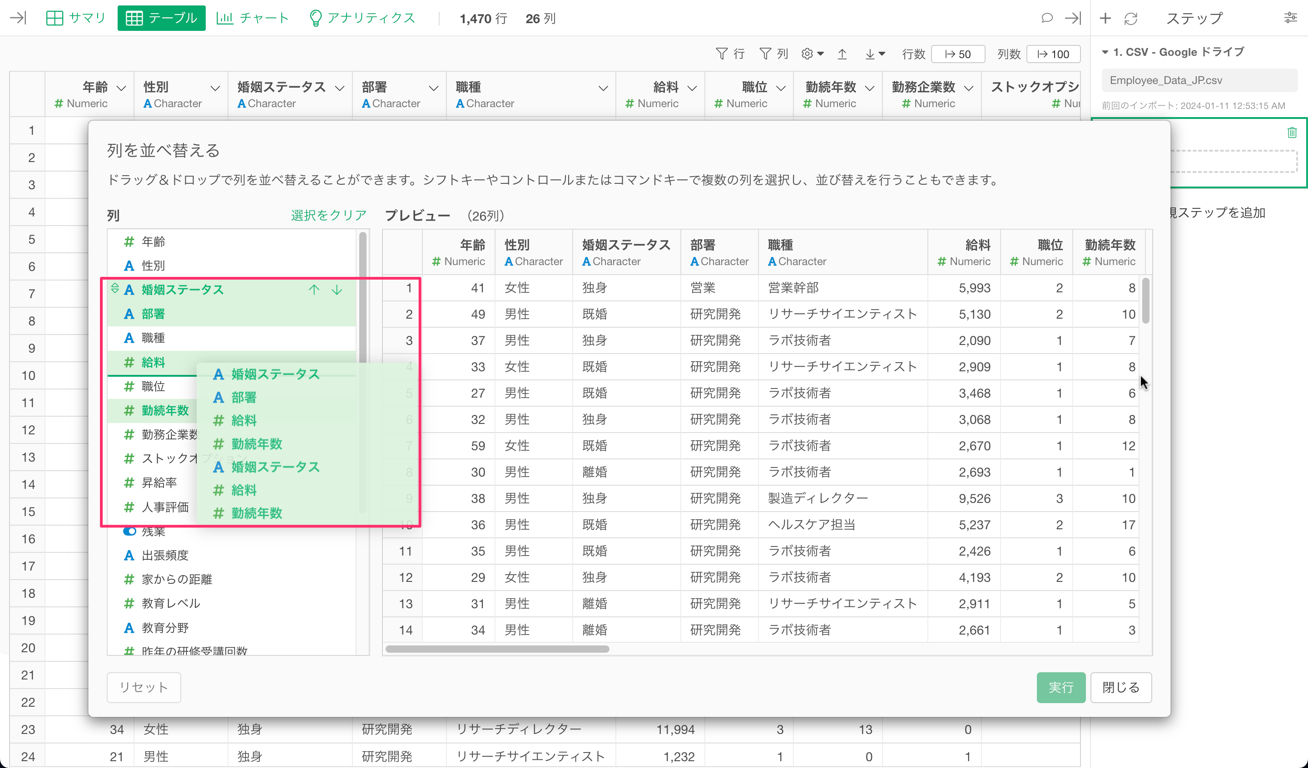Select 性別 in the column list
The height and width of the screenshot is (768, 1308).
232,266
